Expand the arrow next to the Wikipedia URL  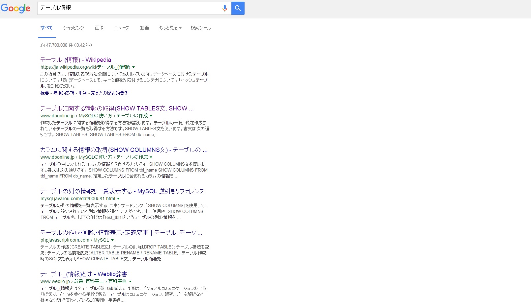[x=133, y=67]
